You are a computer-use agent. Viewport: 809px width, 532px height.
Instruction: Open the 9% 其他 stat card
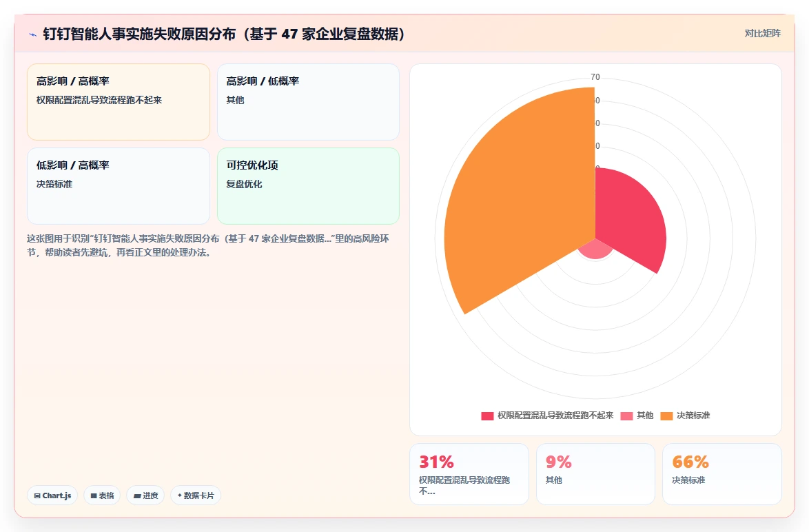click(595, 473)
